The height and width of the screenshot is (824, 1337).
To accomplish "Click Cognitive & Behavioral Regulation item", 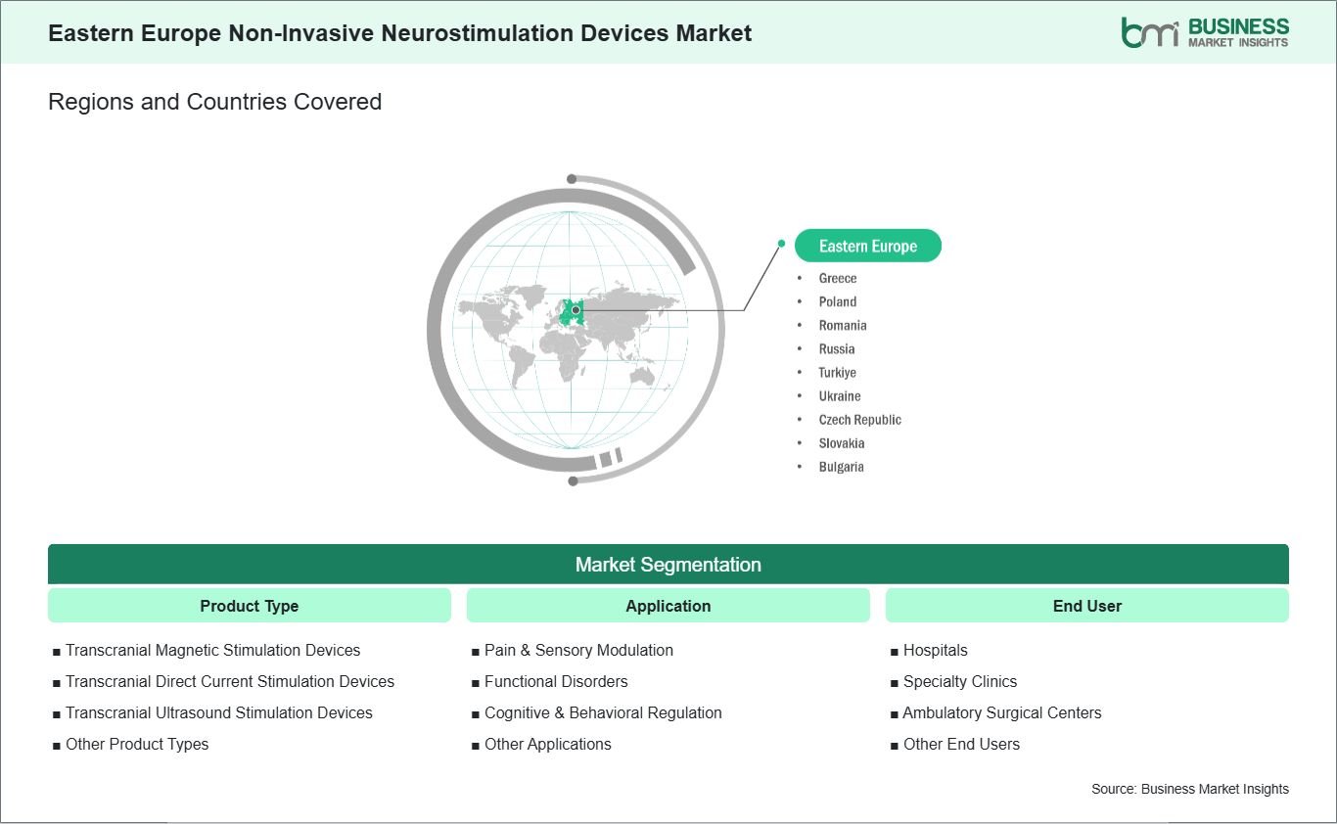I will 603,712.
